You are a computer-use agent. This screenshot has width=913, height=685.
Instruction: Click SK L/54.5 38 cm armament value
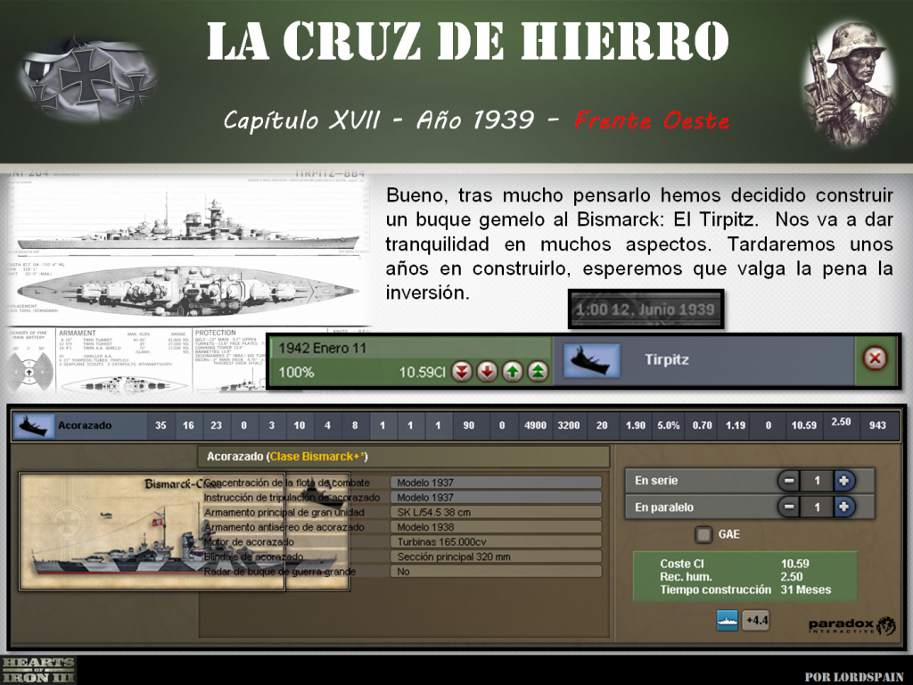click(496, 512)
